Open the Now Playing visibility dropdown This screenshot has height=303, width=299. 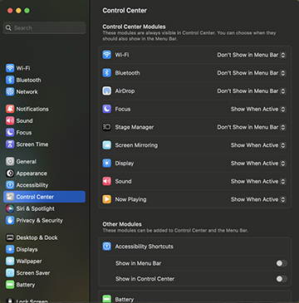point(258,199)
